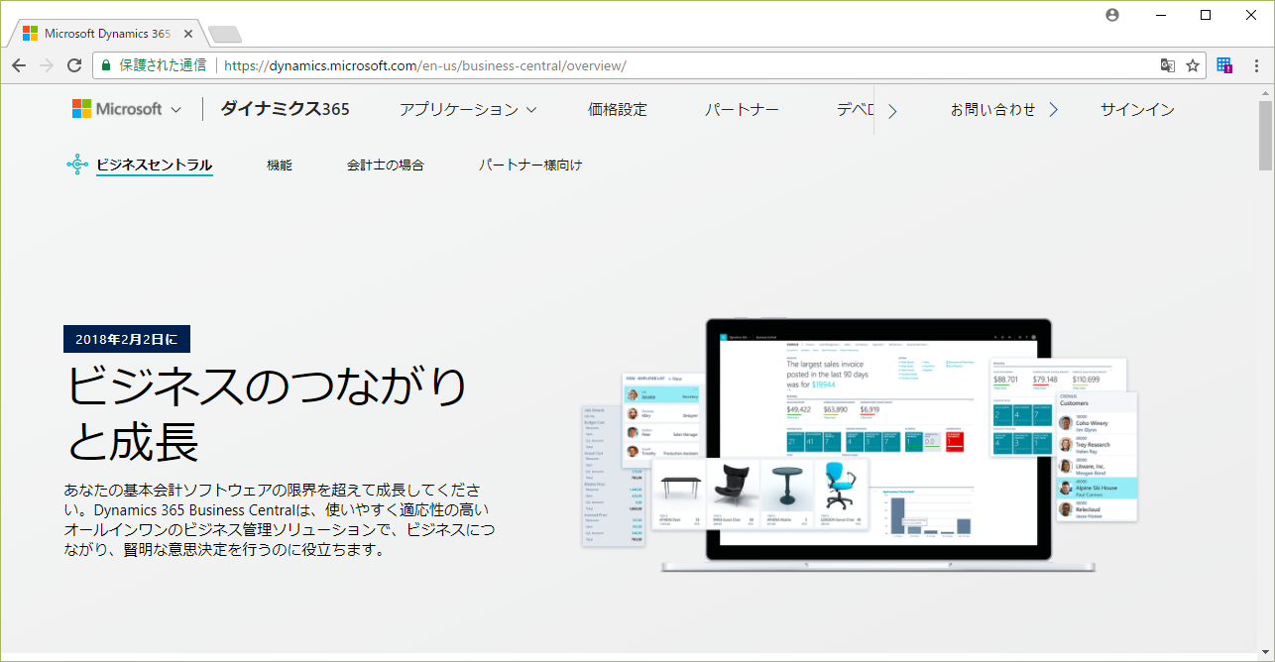Click the Chrome profile avatar icon
1275x662 pixels.
tap(1112, 15)
